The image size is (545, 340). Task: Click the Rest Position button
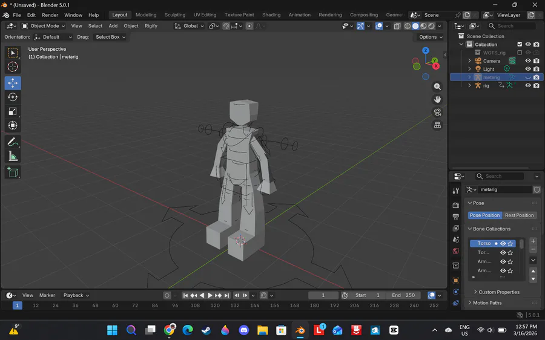(x=519, y=215)
